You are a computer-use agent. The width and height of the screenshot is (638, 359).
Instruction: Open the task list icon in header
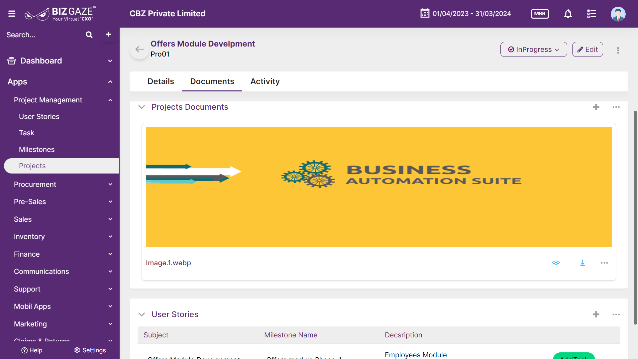[591, 14]
